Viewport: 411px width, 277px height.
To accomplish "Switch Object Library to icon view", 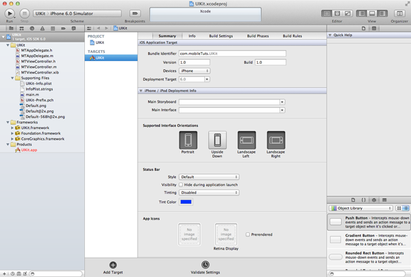I will pyautogui.click(x=399, y=208).
